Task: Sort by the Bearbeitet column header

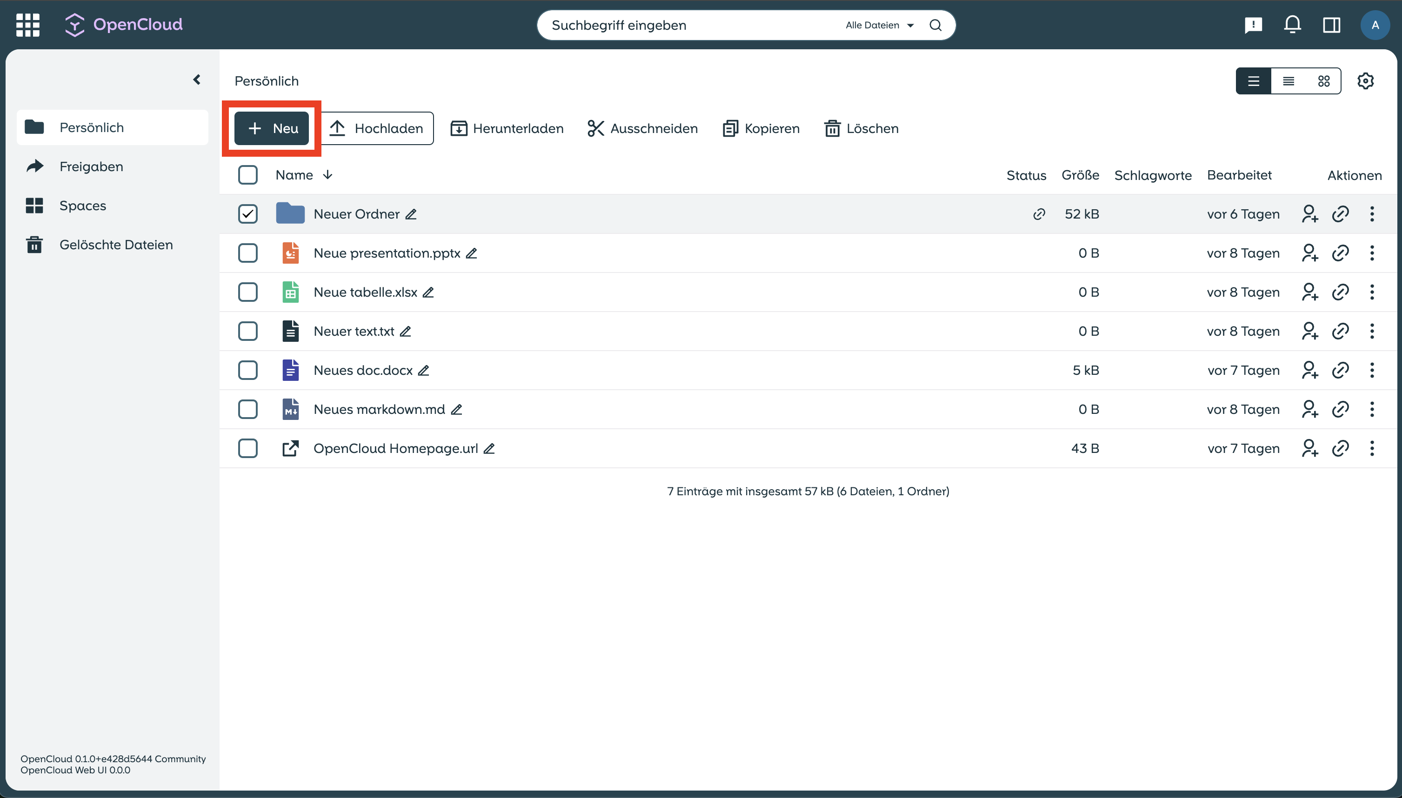Action: pyautogui.click(x=1239, y=175)
